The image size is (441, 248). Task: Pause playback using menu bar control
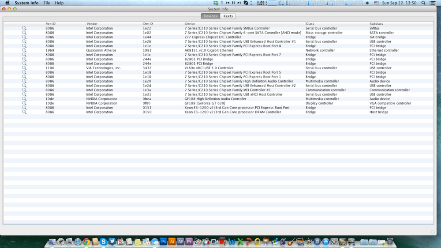point(233,3)
